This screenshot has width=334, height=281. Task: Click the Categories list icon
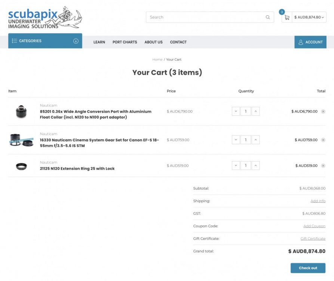tap(15, 41)
